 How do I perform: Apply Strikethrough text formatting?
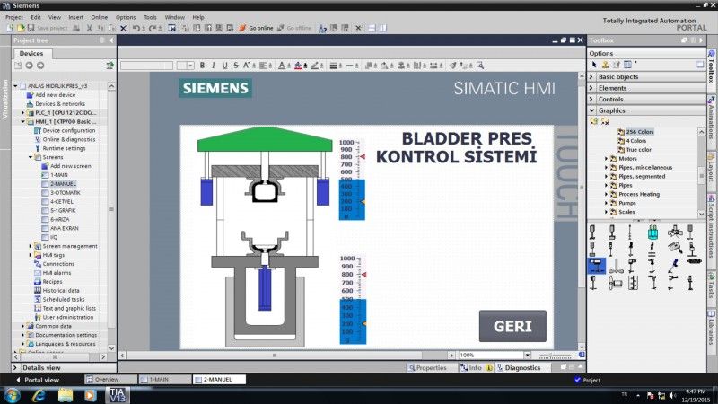(x=236, y=66)
